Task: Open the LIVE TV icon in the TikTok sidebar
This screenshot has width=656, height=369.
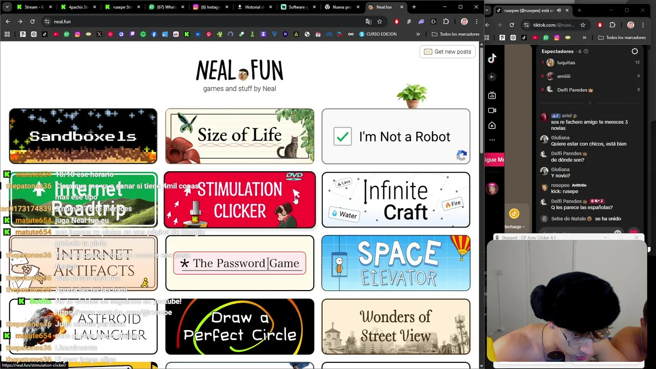Action: click(x=492, y=95)
